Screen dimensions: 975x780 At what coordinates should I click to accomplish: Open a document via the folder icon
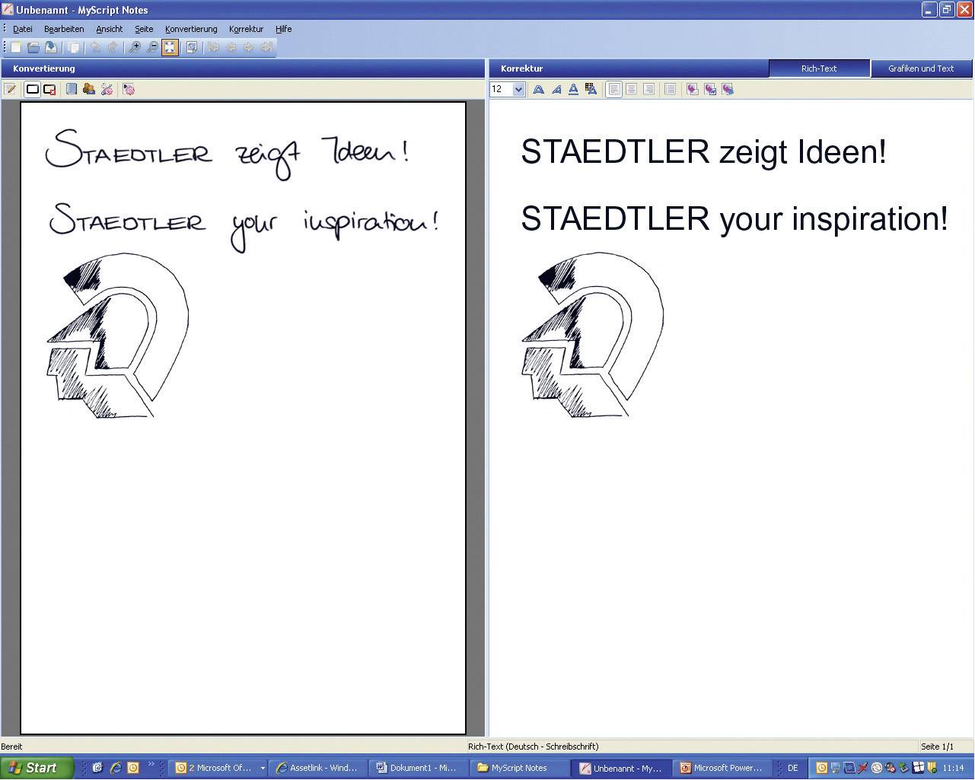click(33, 46)
